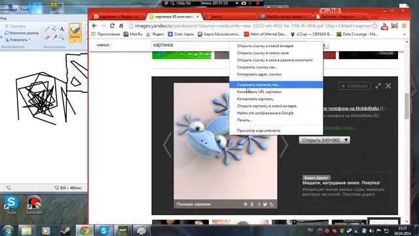Select the Eraser tool in Paint
This screenshot has height=236, width=419.
coord(47,37)
